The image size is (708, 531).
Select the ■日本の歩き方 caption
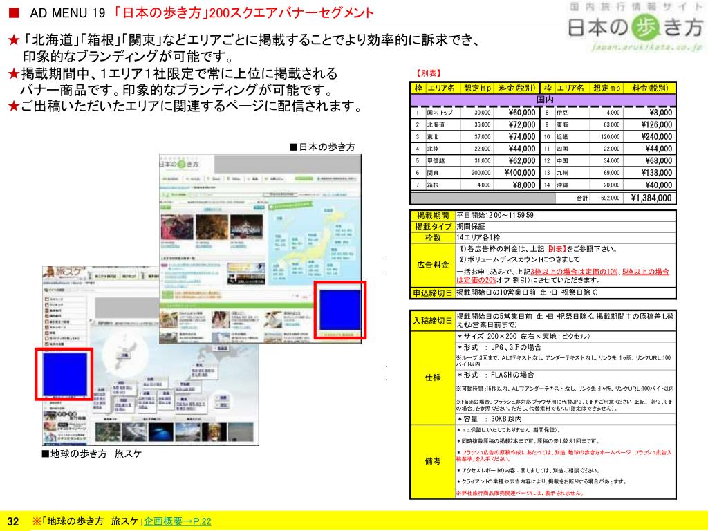click(x=322, y=147)
